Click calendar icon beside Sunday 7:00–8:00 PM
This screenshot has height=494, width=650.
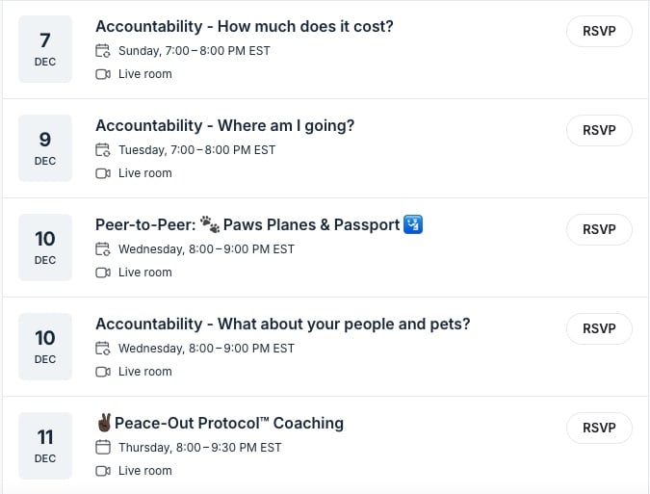click(x=103, y=51)
